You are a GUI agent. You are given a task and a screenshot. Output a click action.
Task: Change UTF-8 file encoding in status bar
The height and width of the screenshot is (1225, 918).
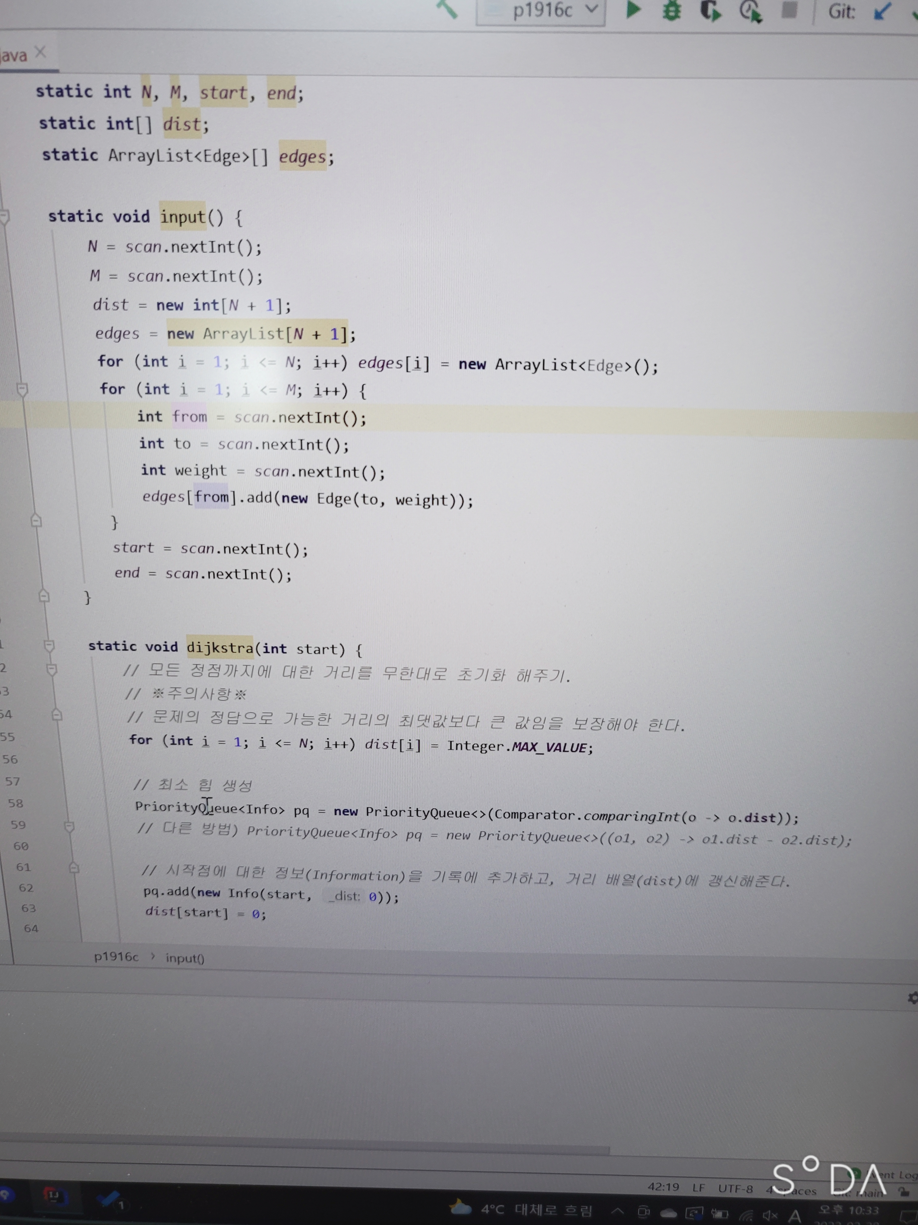tap(735, 1189)
